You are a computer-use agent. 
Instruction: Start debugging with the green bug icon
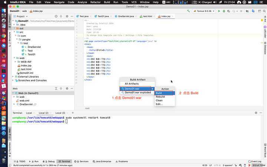pos(224,11)
